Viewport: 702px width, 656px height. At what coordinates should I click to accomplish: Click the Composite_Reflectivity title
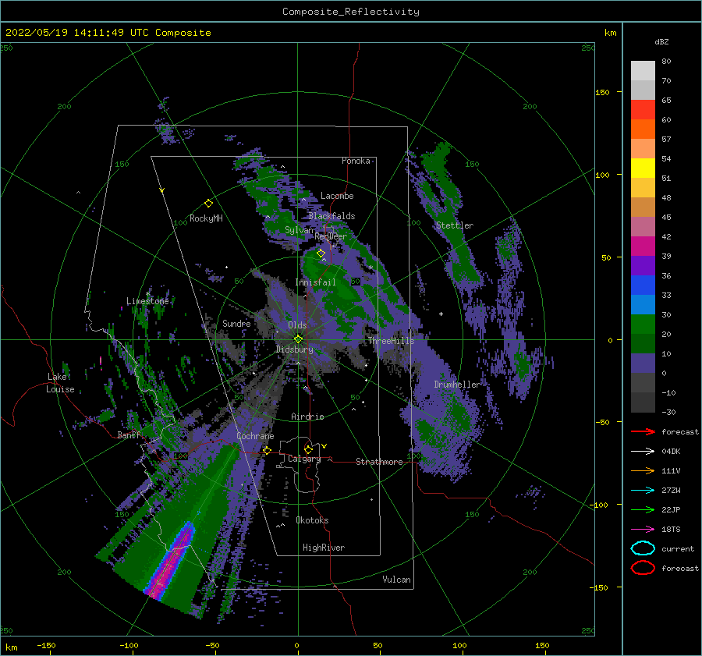click(351, 12)
